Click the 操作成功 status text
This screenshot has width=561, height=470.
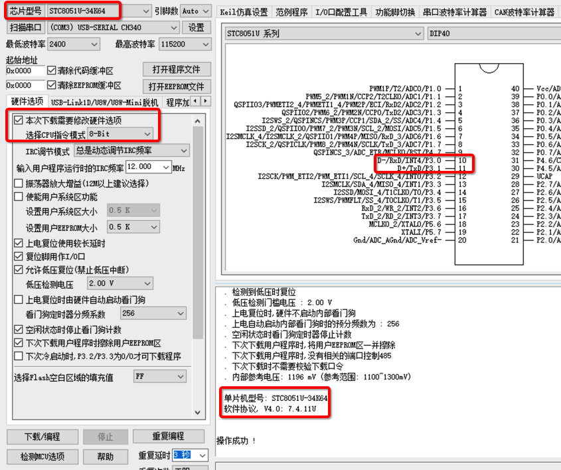tap(236, 441)
